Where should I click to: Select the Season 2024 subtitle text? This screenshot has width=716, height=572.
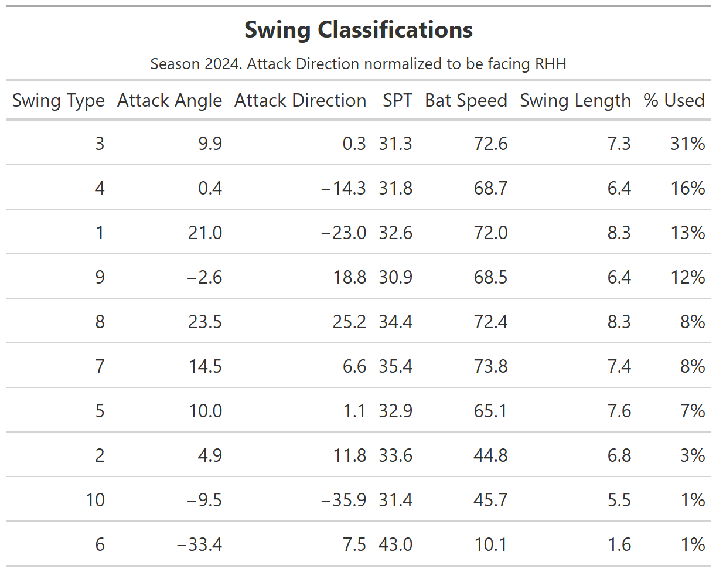coord(359,63)
